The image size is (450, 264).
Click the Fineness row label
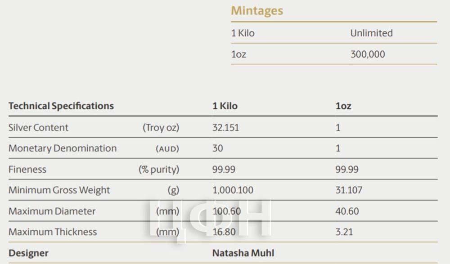coord(27,169)
